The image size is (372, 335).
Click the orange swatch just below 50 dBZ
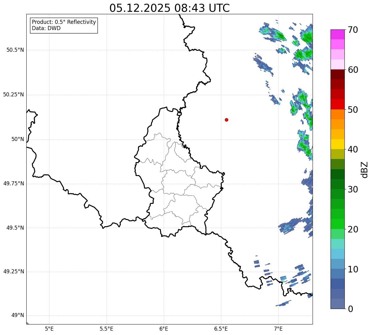(x=338, y=114)
